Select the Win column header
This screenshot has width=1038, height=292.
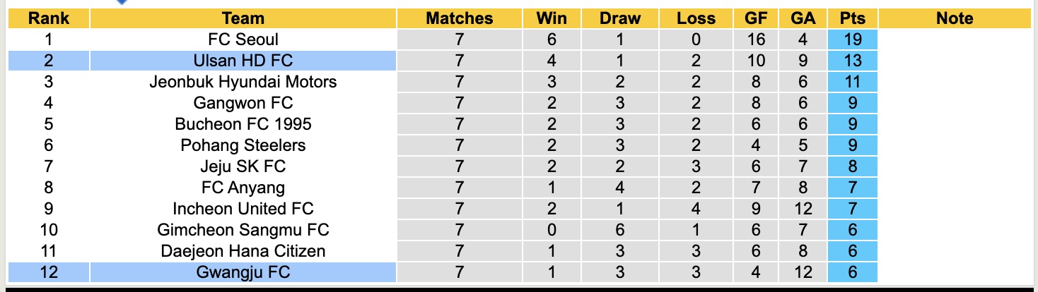[552, 19]
